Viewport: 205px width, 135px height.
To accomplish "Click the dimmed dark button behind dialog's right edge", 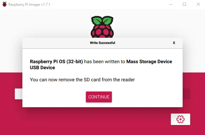I will click(x=186, y=94).
